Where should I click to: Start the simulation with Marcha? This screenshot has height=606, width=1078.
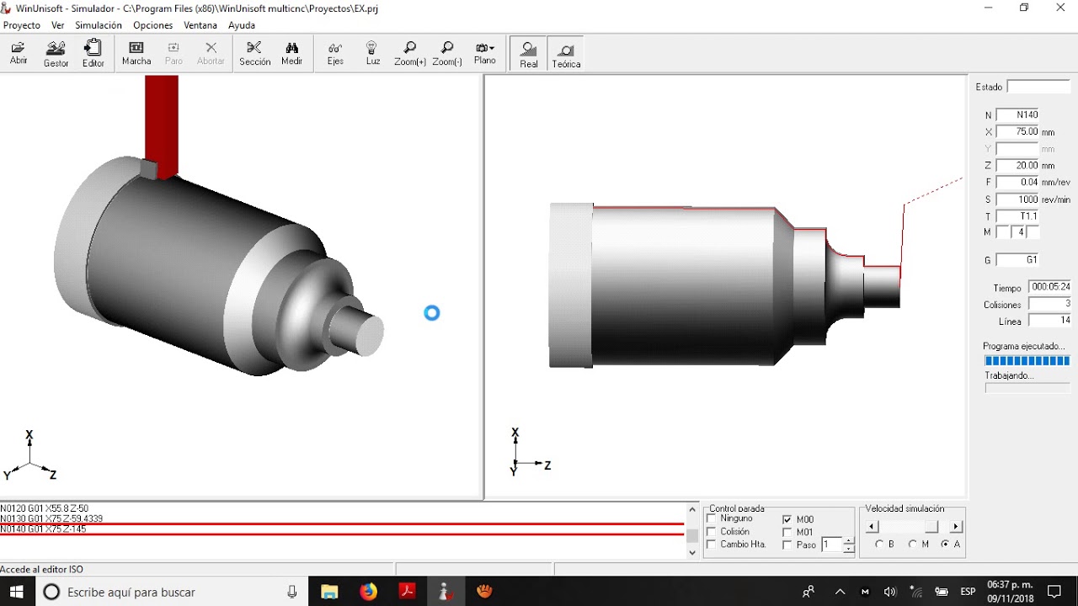click(136, 54)
